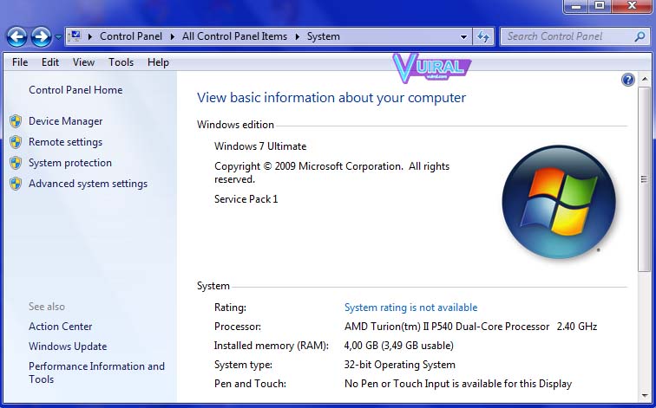Click the magnifier search icon
The image size is (656, 408).
coord(640,36)
